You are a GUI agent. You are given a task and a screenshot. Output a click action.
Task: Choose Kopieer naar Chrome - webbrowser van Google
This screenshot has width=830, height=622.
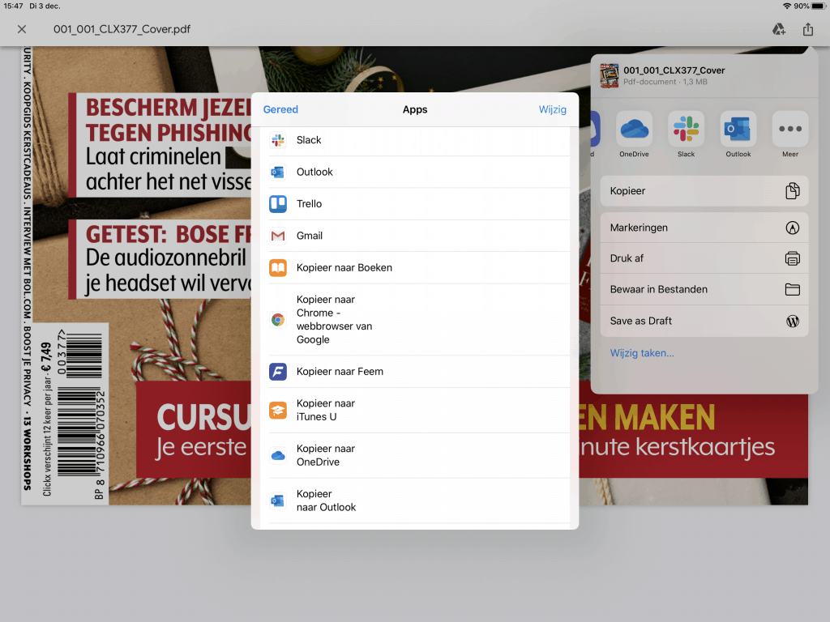[x=415, y=319]
